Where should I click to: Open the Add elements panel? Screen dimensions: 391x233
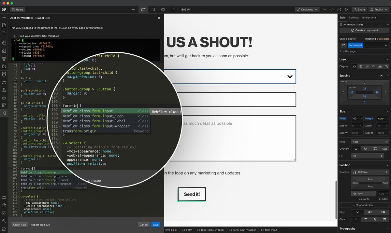[x=4, y=17]
